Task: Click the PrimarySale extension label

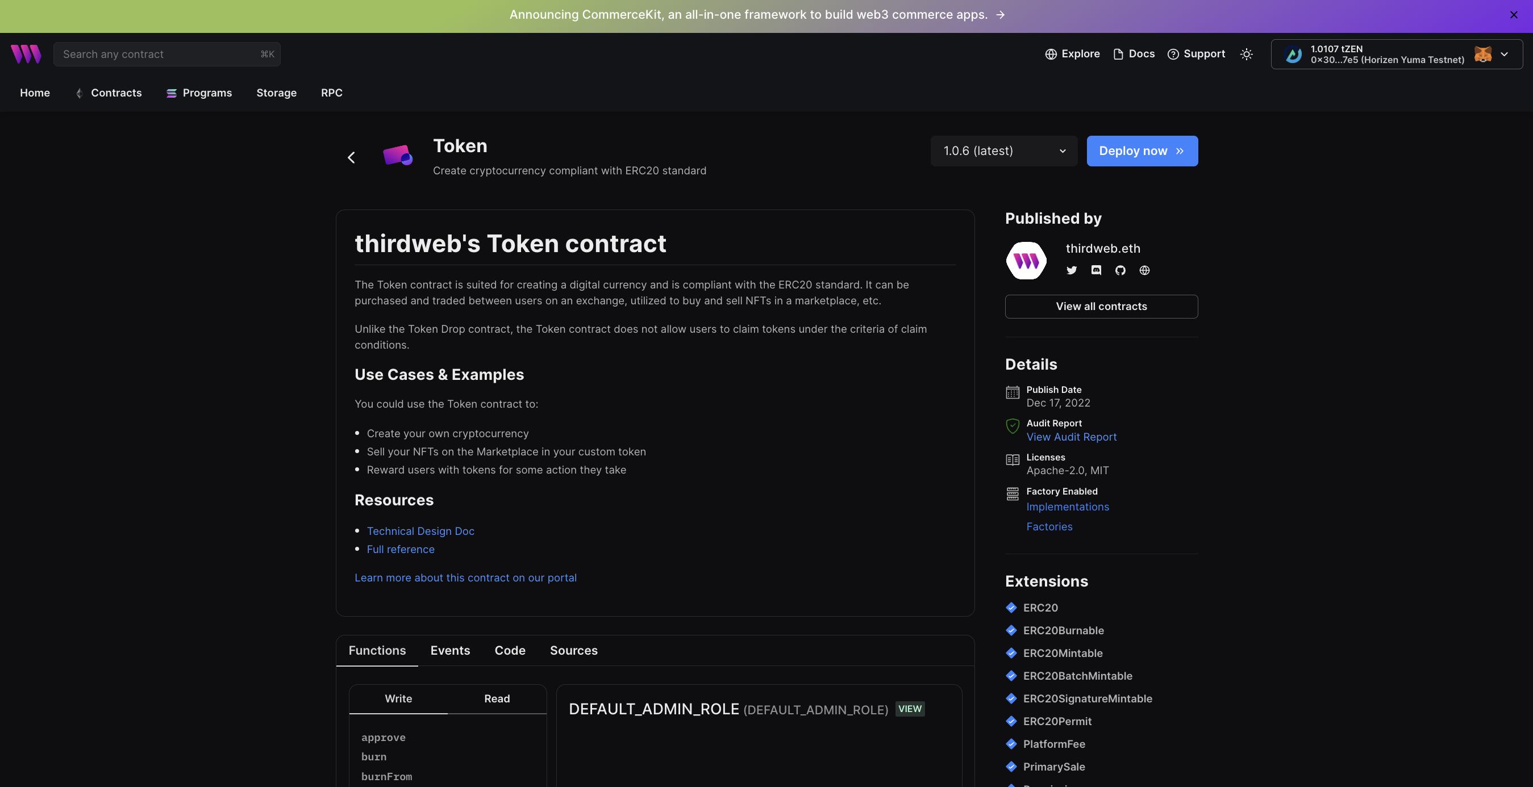Action: [x=1054, y=767]
